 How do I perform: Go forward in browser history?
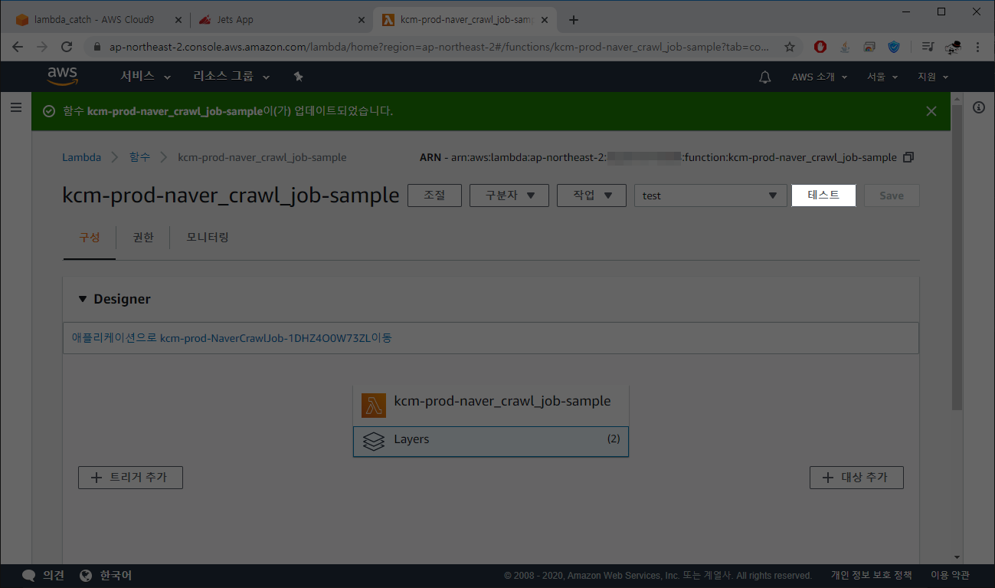(x=42, y=47)
